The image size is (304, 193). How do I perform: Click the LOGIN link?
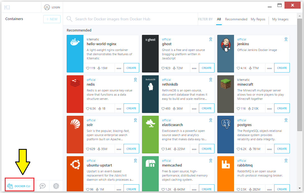[x=56, y=7]
